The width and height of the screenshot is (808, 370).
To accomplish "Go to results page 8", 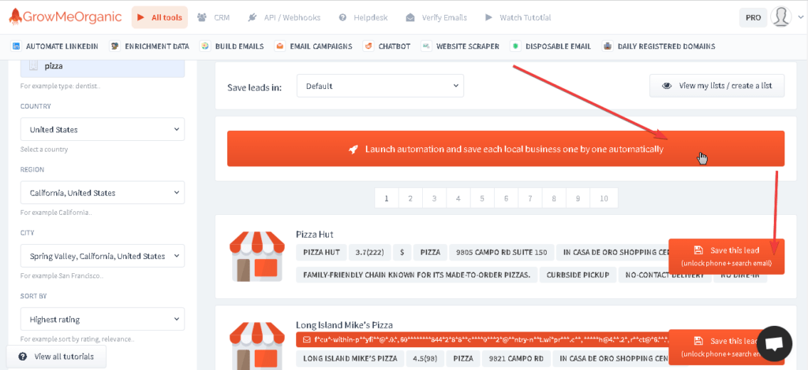I will tap(554, 198).
